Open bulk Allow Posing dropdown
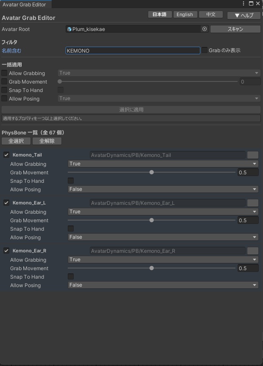Image resolution: width=263 pixels, height=366 pixels. click(159, 98)
